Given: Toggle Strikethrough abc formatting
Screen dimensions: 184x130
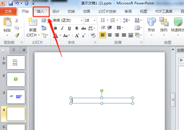Looking at the screenshot, I should click(x=84, y=28).
